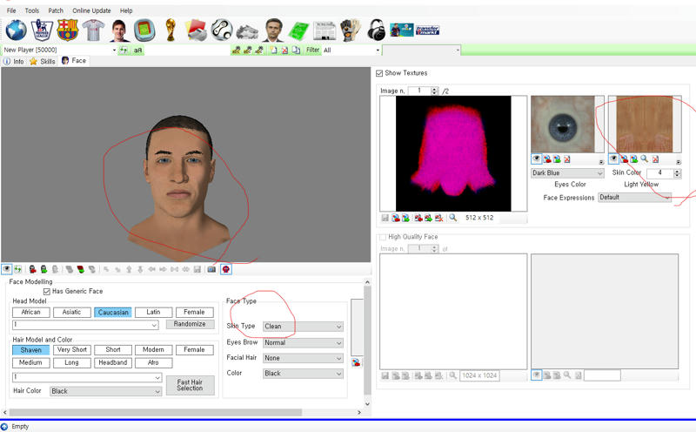Open the Tools menu

[32, 10]
